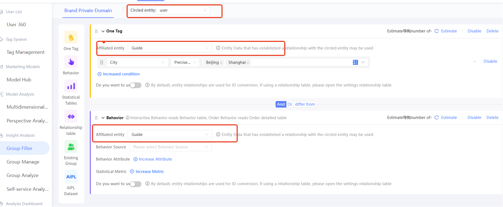Toggle relationship table switch in Behavior block
Image resolution: width=503 pixels, height=207 pixels.
136,184
